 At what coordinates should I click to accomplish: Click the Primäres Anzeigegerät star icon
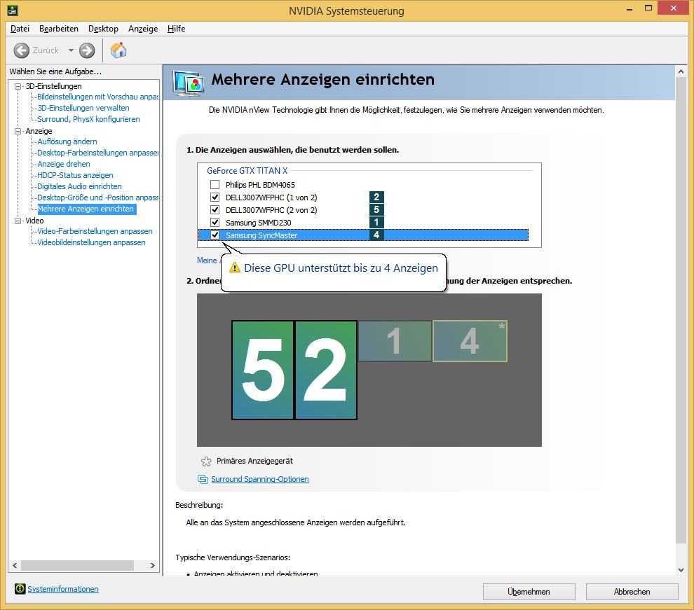(206, 462)
